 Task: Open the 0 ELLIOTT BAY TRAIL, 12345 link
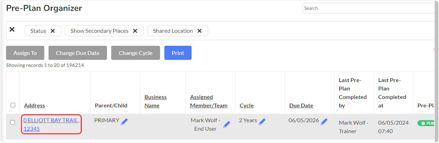click(51, 124)
